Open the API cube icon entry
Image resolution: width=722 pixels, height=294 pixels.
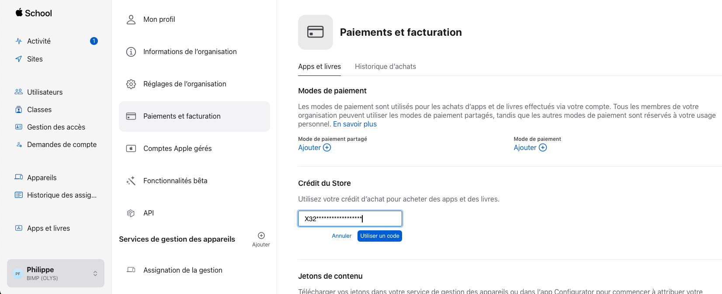(131, 213)
